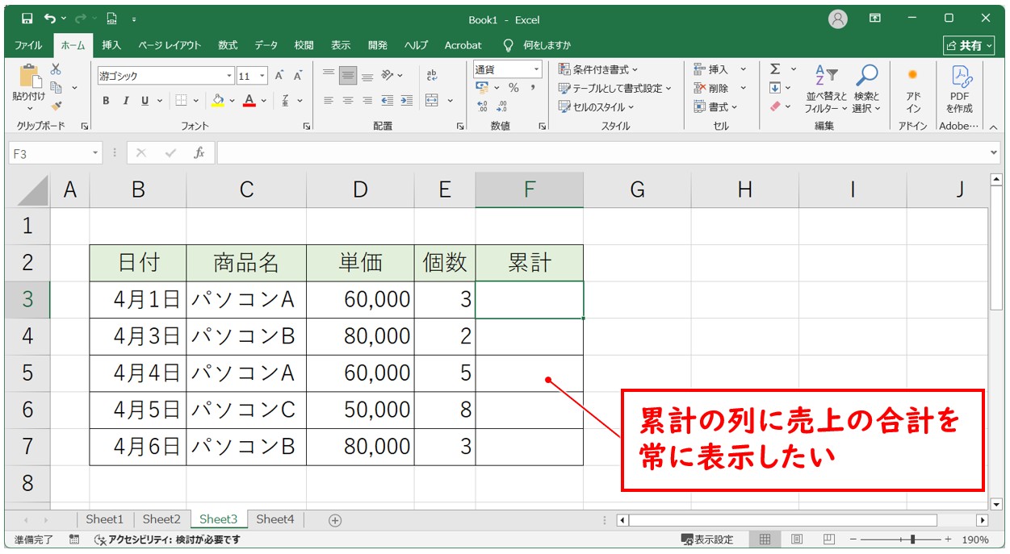
Task: Click the AutoSum sigma icon
Action: (775, 69)
